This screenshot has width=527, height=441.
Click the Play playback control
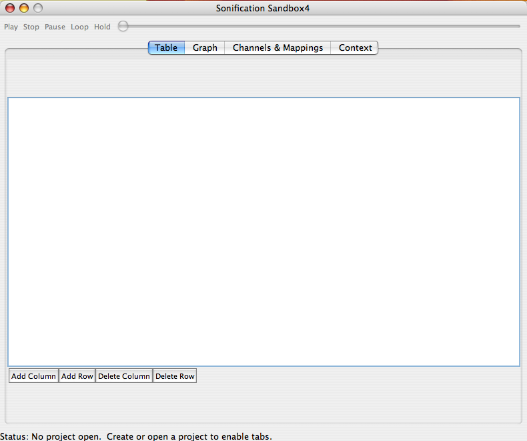pyautogui.click(x=11, y=27)
